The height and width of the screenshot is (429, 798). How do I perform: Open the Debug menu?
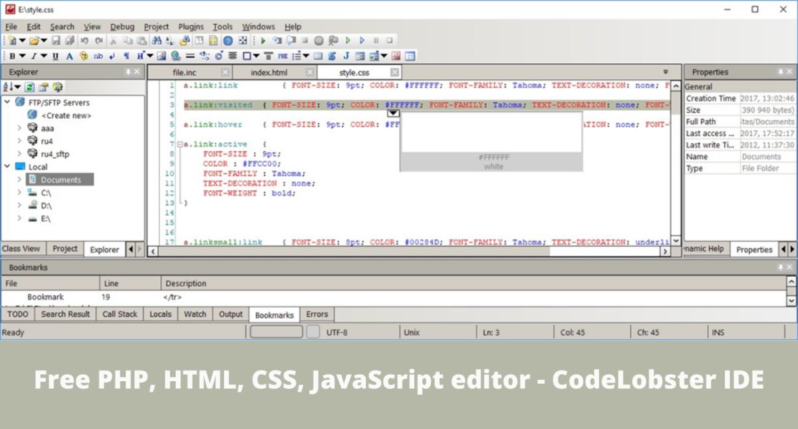click(x=122, y=27)
